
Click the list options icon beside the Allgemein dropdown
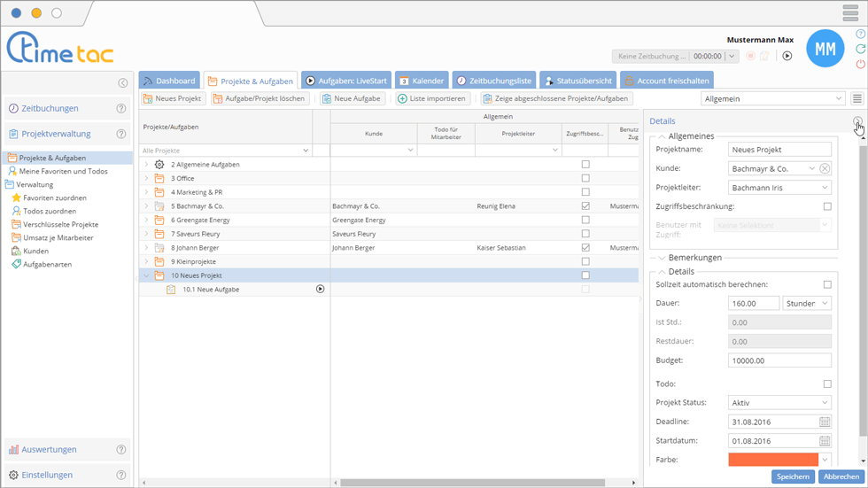[x=856, y=99]
